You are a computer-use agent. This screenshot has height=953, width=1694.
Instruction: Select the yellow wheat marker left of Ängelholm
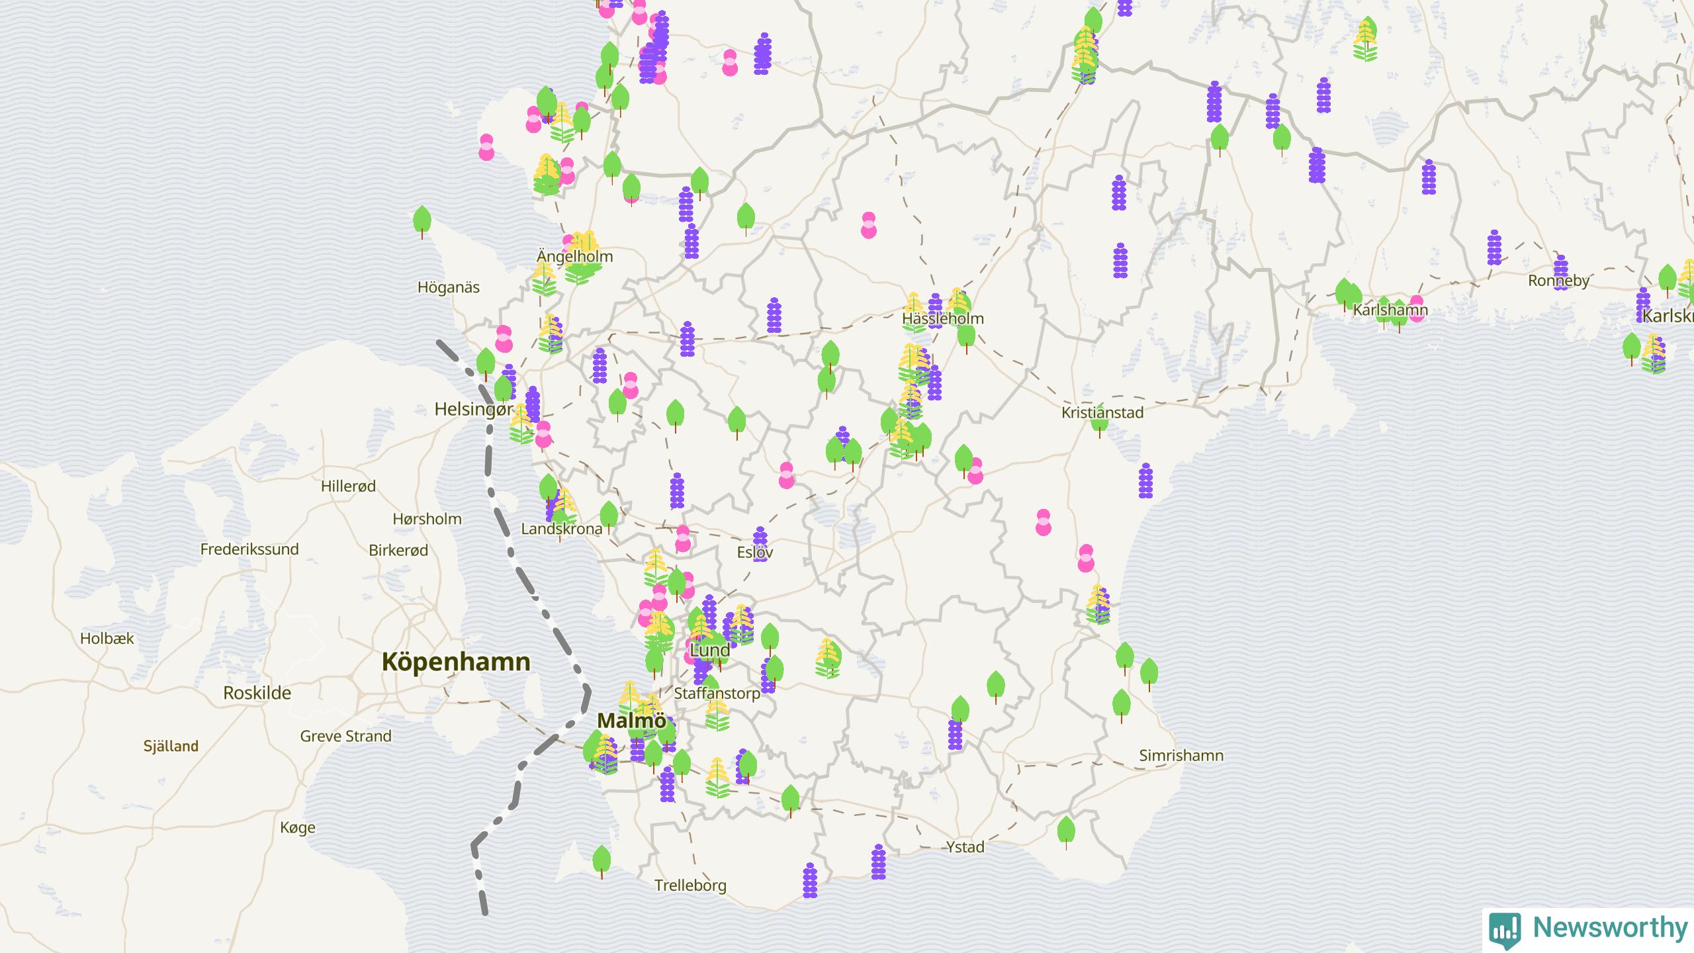click(x=544, y=278)
